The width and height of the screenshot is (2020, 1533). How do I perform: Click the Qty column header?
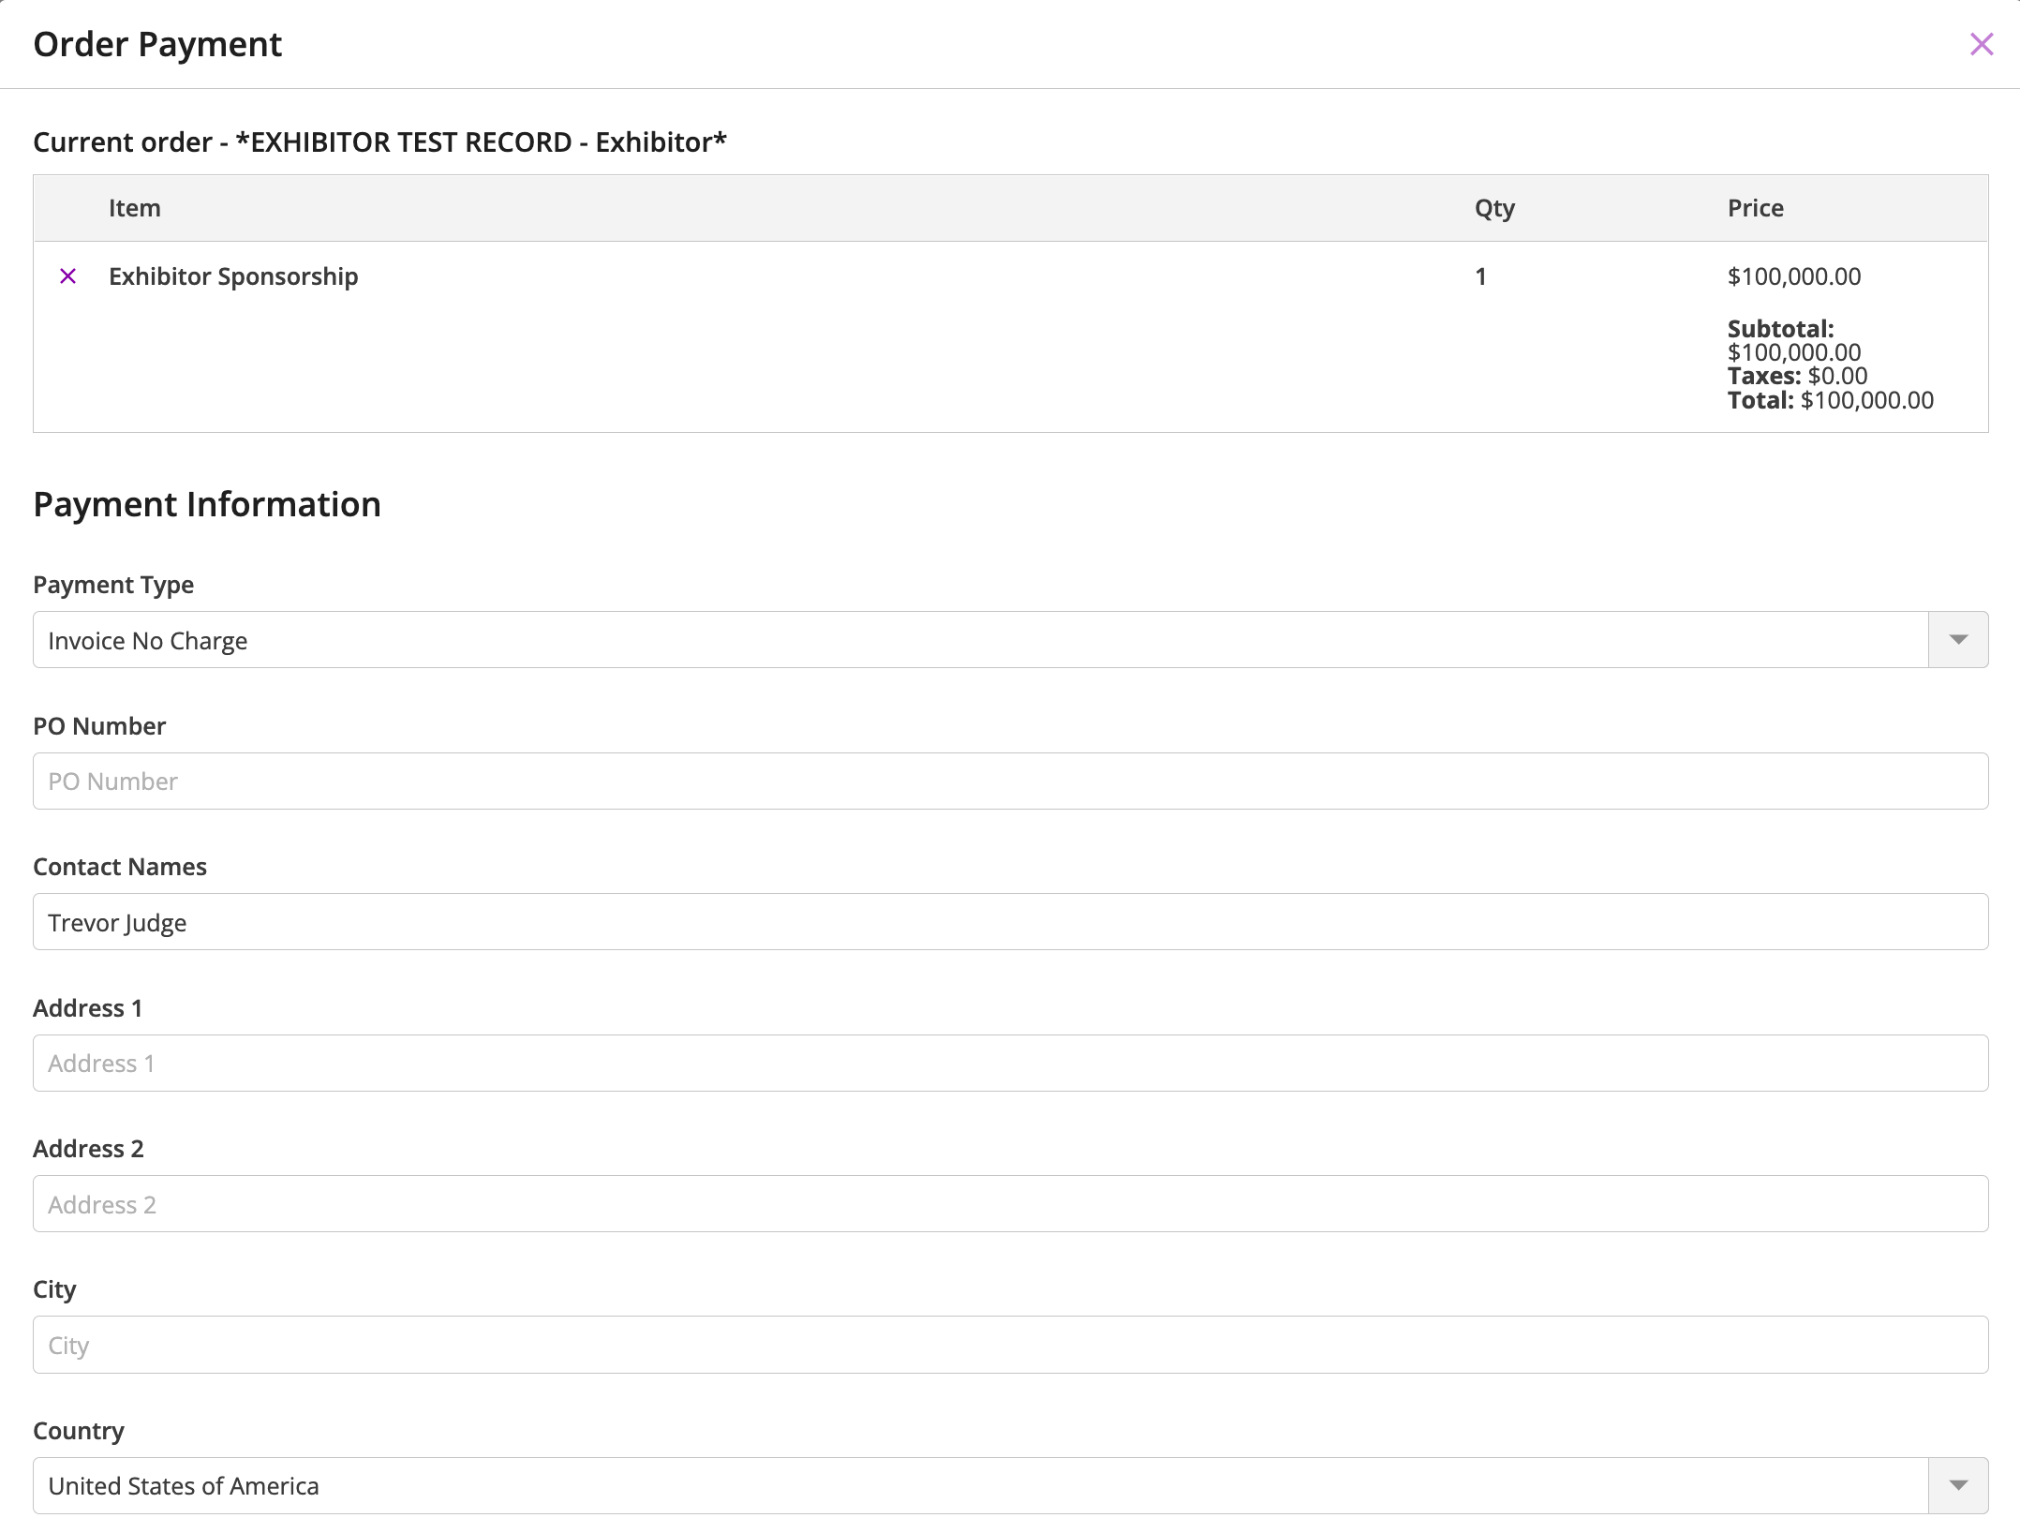pos(1494,208)
